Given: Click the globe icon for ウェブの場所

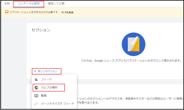Looking at the screenshot, I should click(x=36, y=88).
